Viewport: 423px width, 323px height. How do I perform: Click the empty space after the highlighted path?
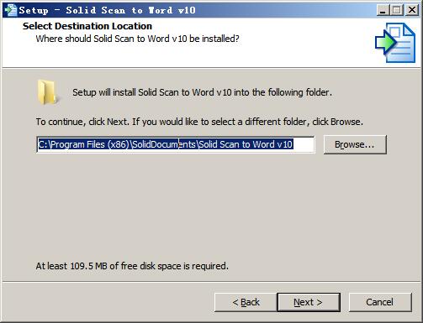304,144
